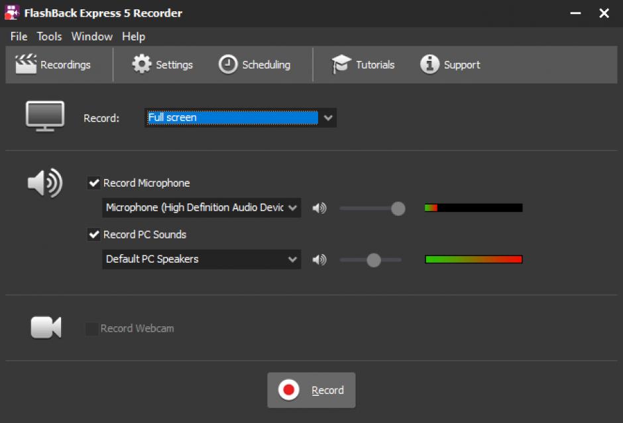Click the Support info icon
This screenshot has width=623, height=423.
(429, 64)
